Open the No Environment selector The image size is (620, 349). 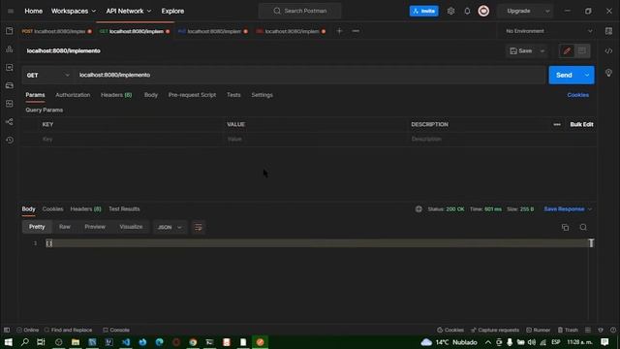pos(549,31)
